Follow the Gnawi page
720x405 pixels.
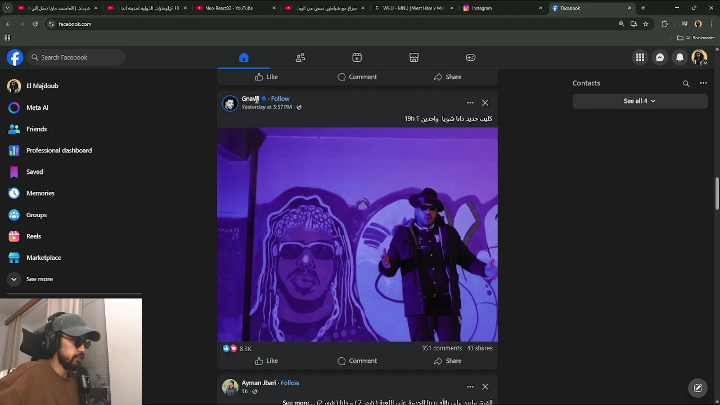tap(280, 98)
